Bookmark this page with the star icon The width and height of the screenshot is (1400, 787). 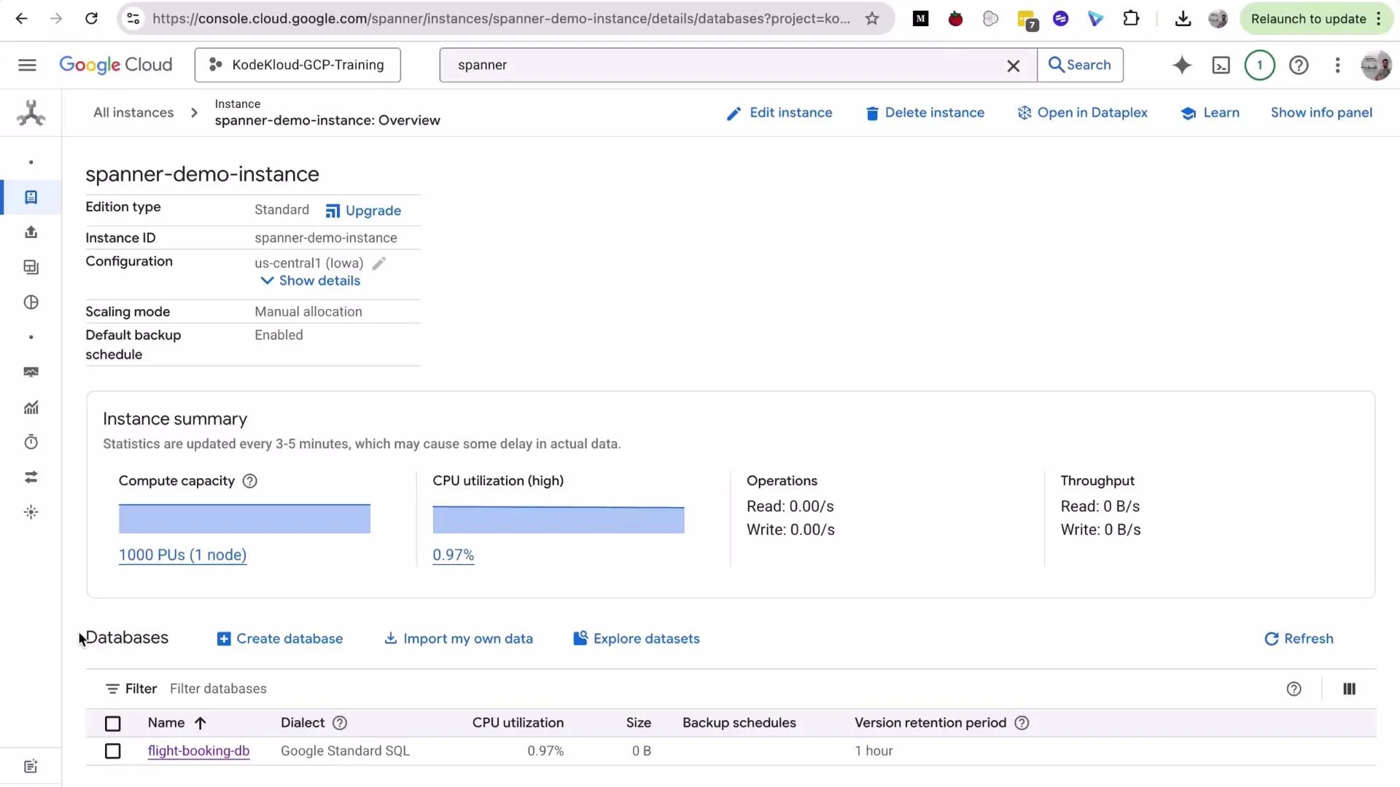[872, 19]
